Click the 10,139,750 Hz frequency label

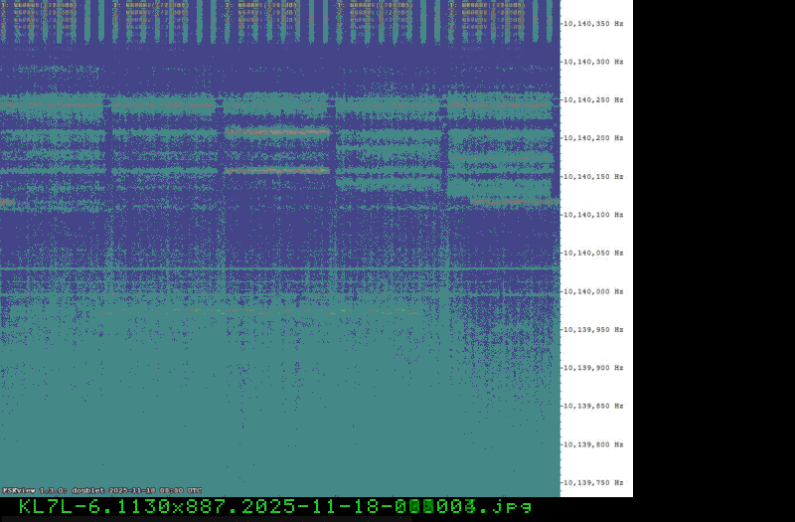click(x=594, y=482)
